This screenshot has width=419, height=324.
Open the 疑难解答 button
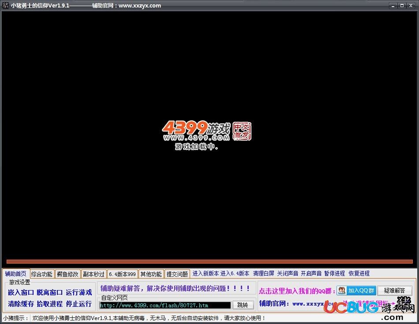click(394, 290)
